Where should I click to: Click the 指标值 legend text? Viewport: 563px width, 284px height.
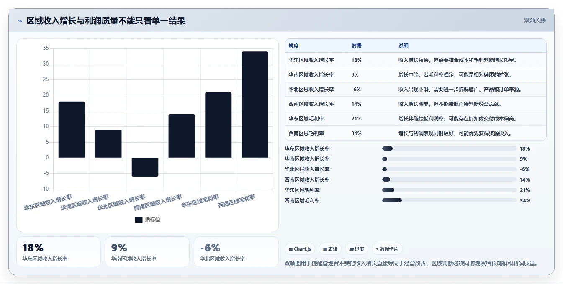coord(153,220)
